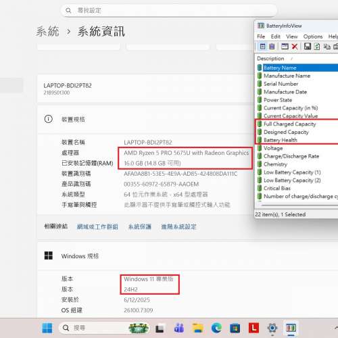Click the OS build 26100.7309 value
Image resolution: width=338 pixels, height=338 pixels.
(139, 310)
